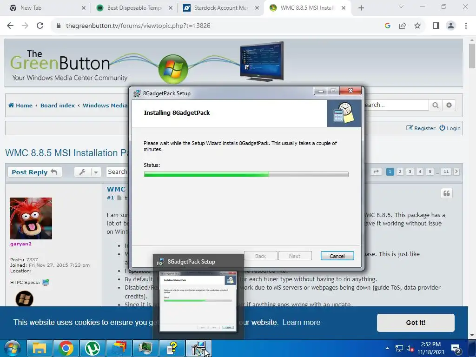Open File Explorer from taskbar
476x357 pixels.
[40, 348]
